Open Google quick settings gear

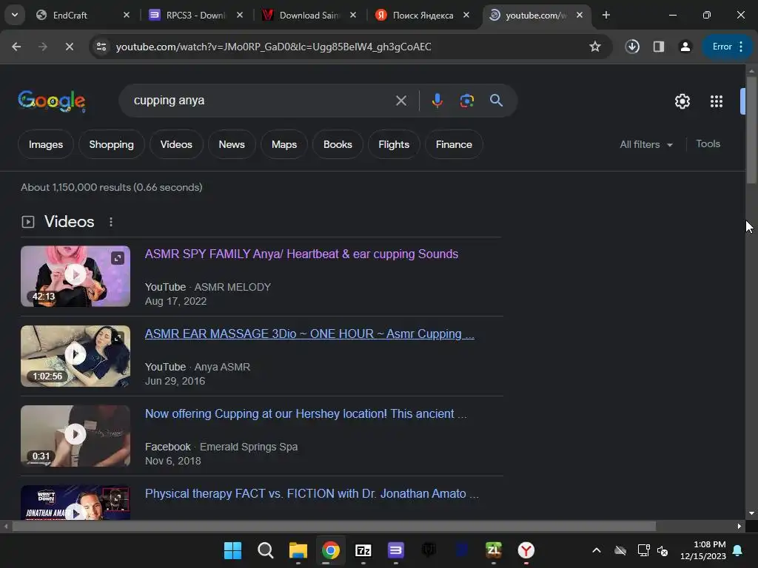coord(682,101)
